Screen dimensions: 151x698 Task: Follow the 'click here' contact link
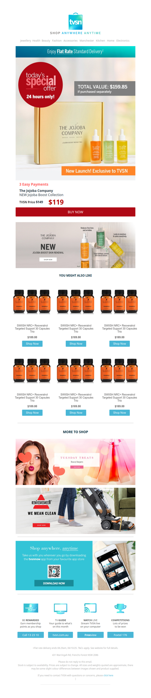[108, 675]
